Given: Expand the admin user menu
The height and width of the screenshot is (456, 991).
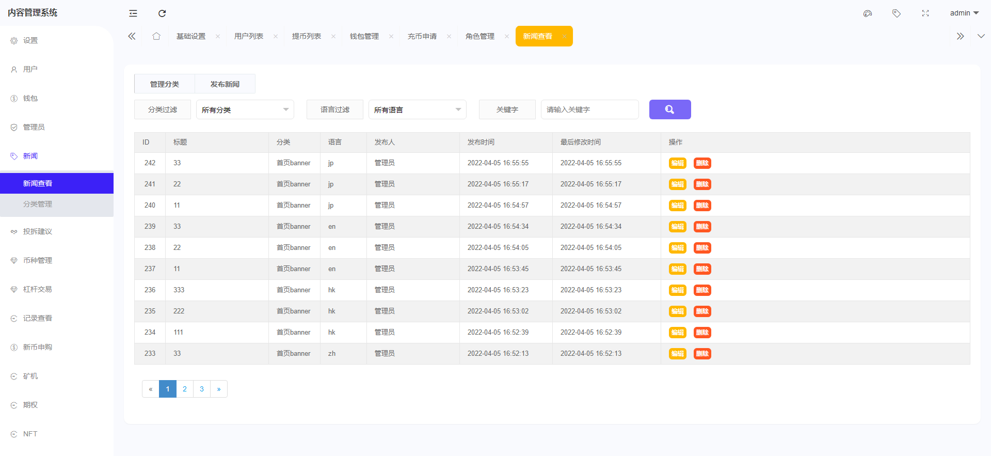Looking at the screenshot, I should tap(964, 13).
